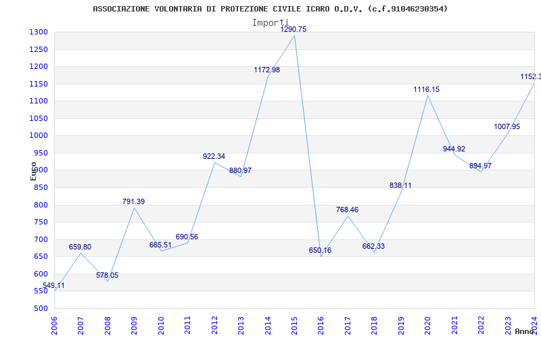The height and width of the screenshot is (338, 541).
Task: Click the x-axis year 2023
Action: click(x=508, y=325)
